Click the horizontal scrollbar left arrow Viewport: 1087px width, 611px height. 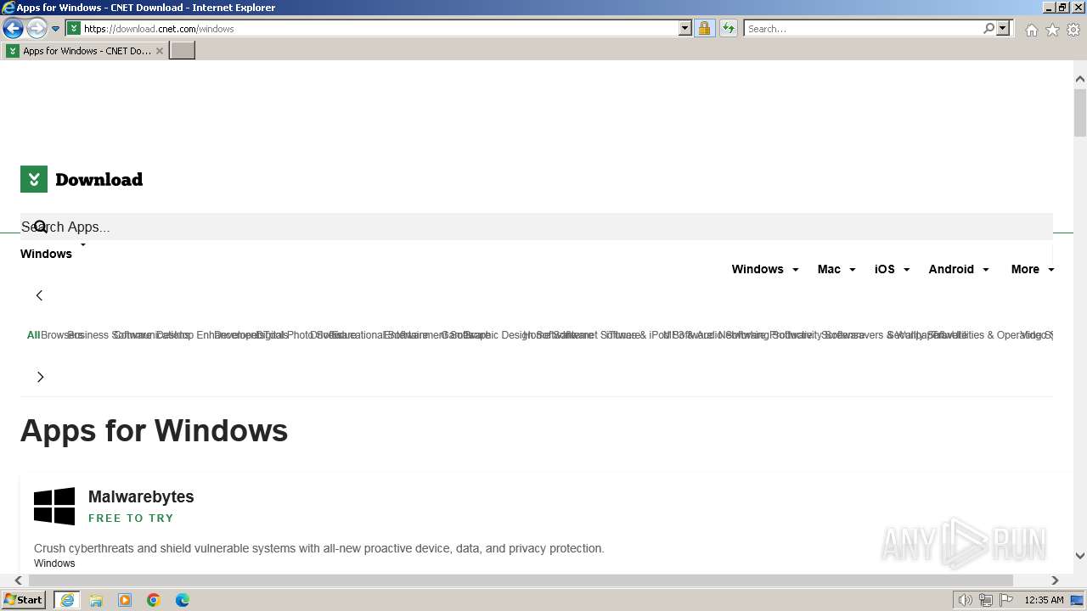(19, 580)
